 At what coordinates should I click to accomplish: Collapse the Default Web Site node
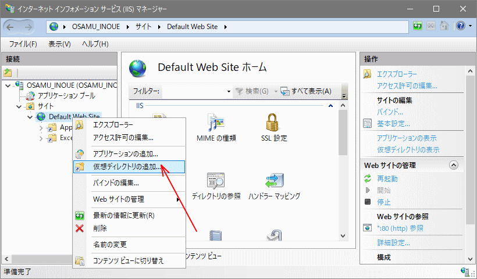point(30,117)
